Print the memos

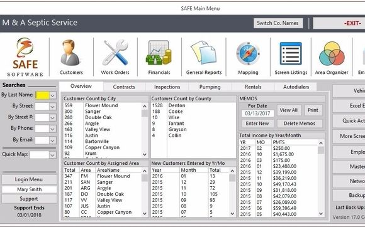[x=313, y=110]
